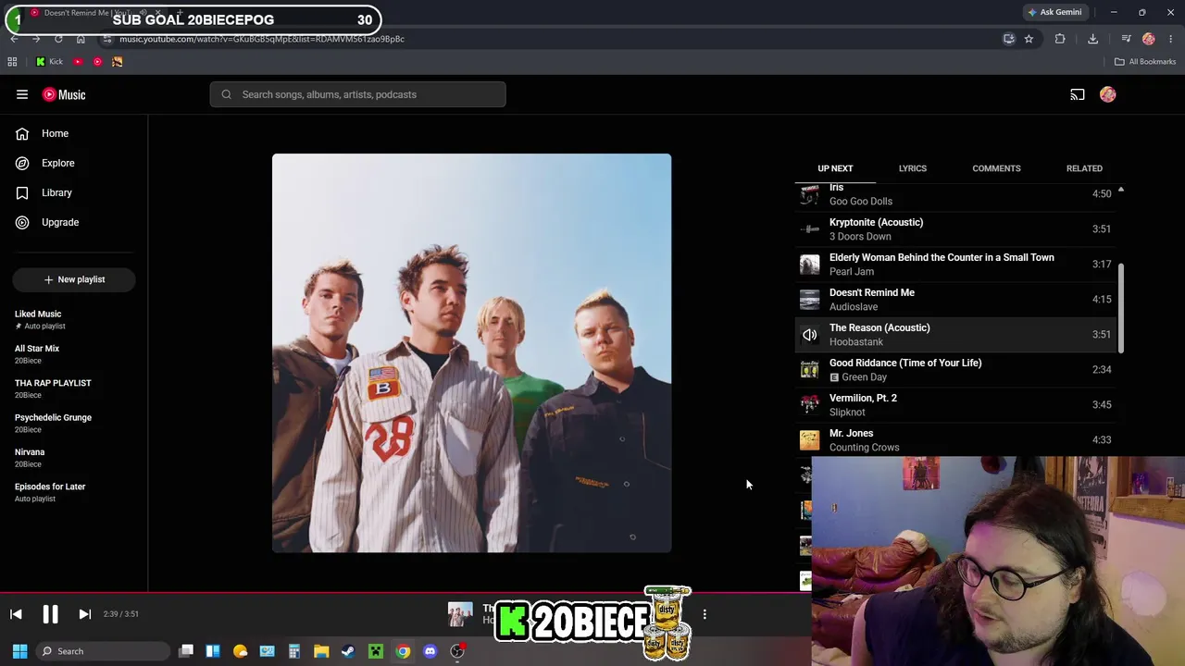Screen dimensions: 1185x666
Task: Open Steam from the taskbar
Action: pos(348,651)
